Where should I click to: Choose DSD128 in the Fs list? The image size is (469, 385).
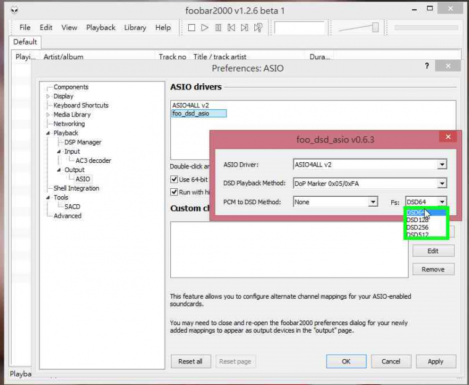pyautogui.click(x=426, y=220)
